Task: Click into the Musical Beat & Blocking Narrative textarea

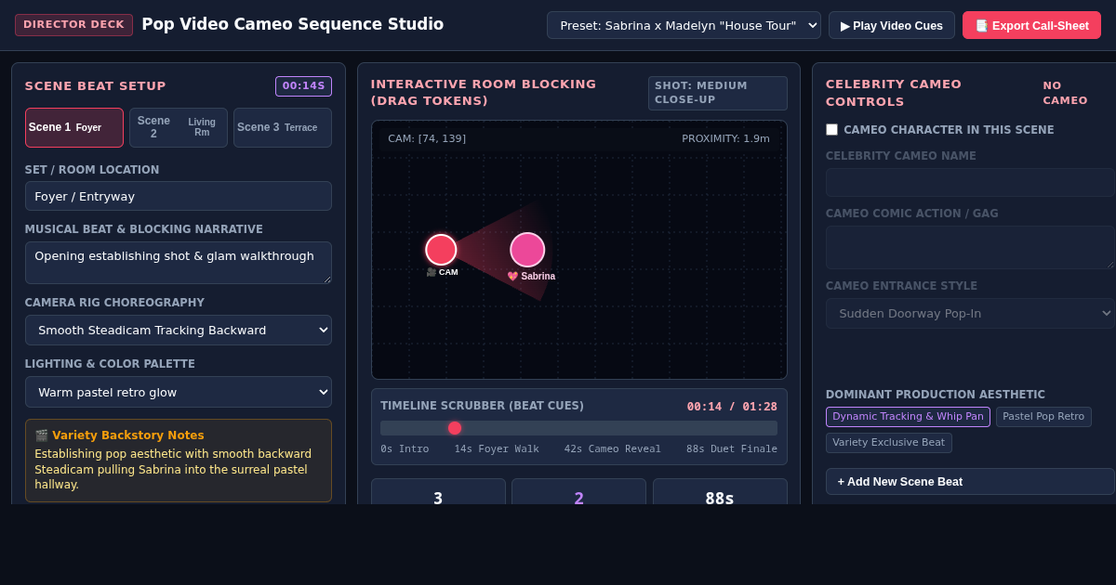Action: pyautogui.click(x=179, y=263)
